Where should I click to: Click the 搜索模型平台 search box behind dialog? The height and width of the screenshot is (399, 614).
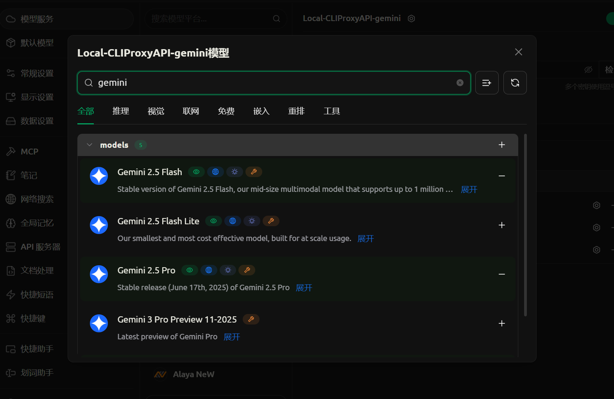coord(216,18)
